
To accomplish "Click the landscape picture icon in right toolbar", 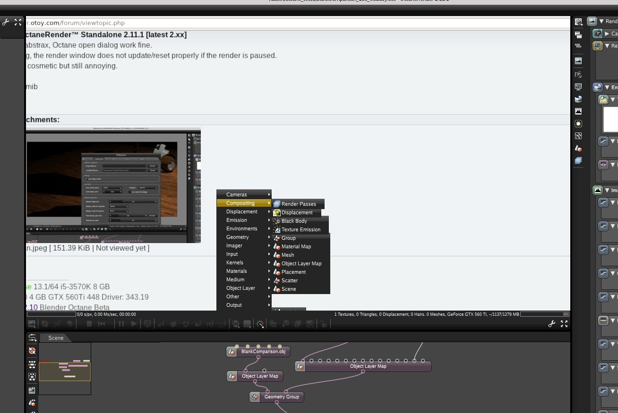I will 578,60.
